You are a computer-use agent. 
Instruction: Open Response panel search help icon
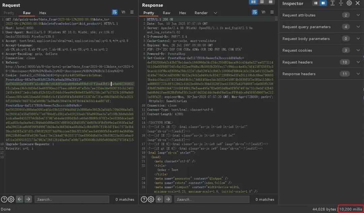(x=144, y=199)
